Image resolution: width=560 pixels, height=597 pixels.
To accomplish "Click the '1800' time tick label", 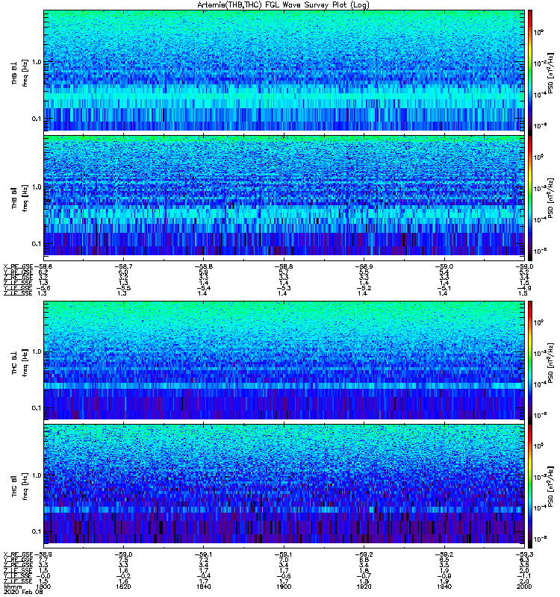I will [x=43, y=587].
